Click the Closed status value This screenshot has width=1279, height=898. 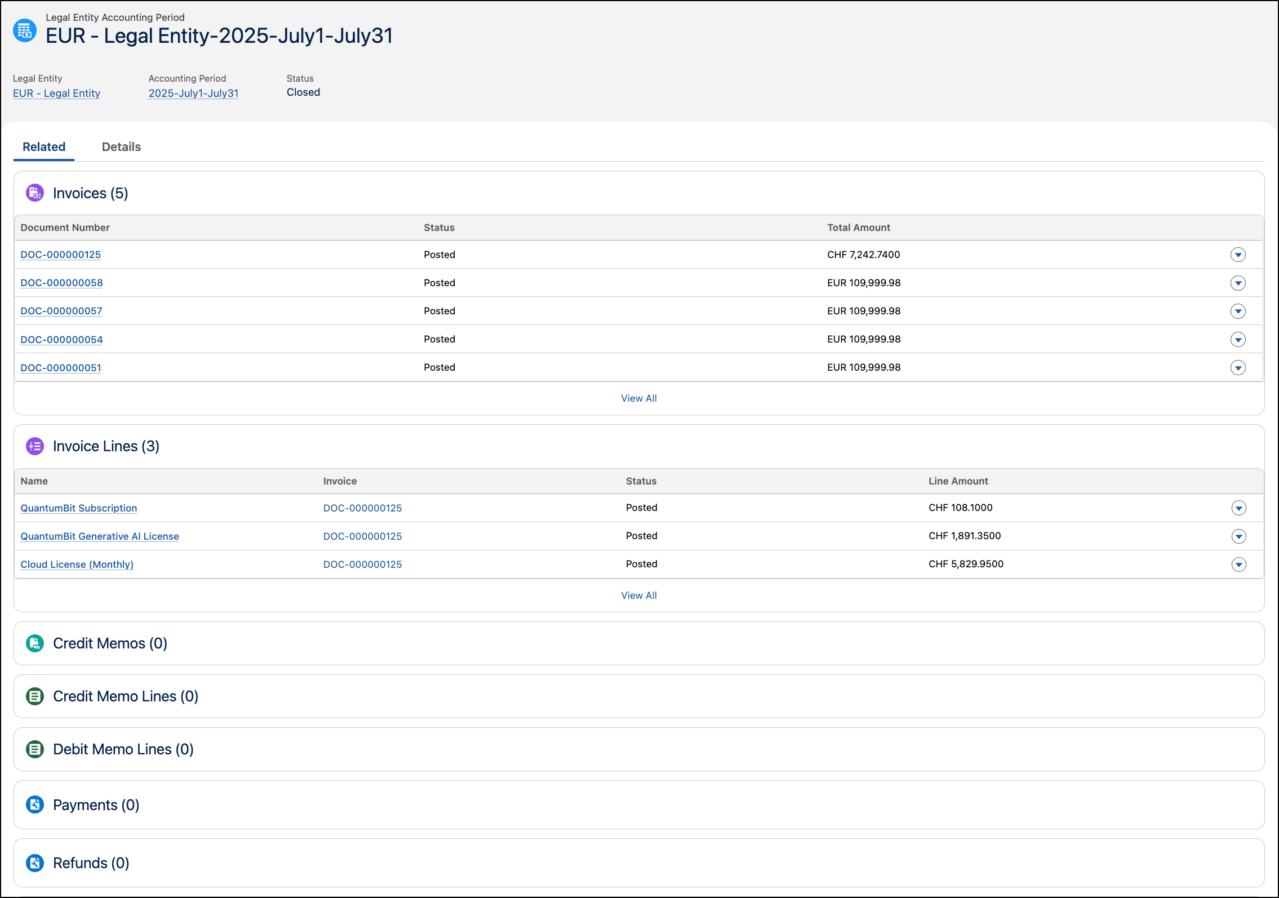pyautogui.click(x=303, y=92)
